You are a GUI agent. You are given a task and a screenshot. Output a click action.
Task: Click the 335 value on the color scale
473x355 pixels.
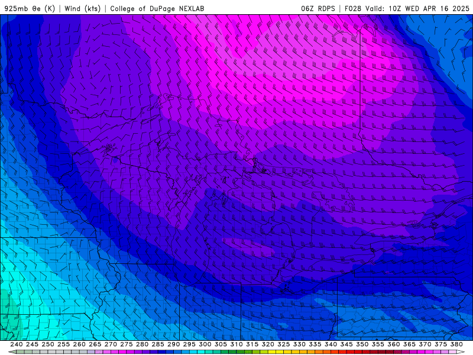pos(315,344)
